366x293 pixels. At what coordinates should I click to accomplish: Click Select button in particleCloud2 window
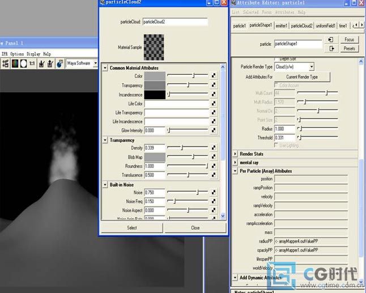[x=131, y=228]
